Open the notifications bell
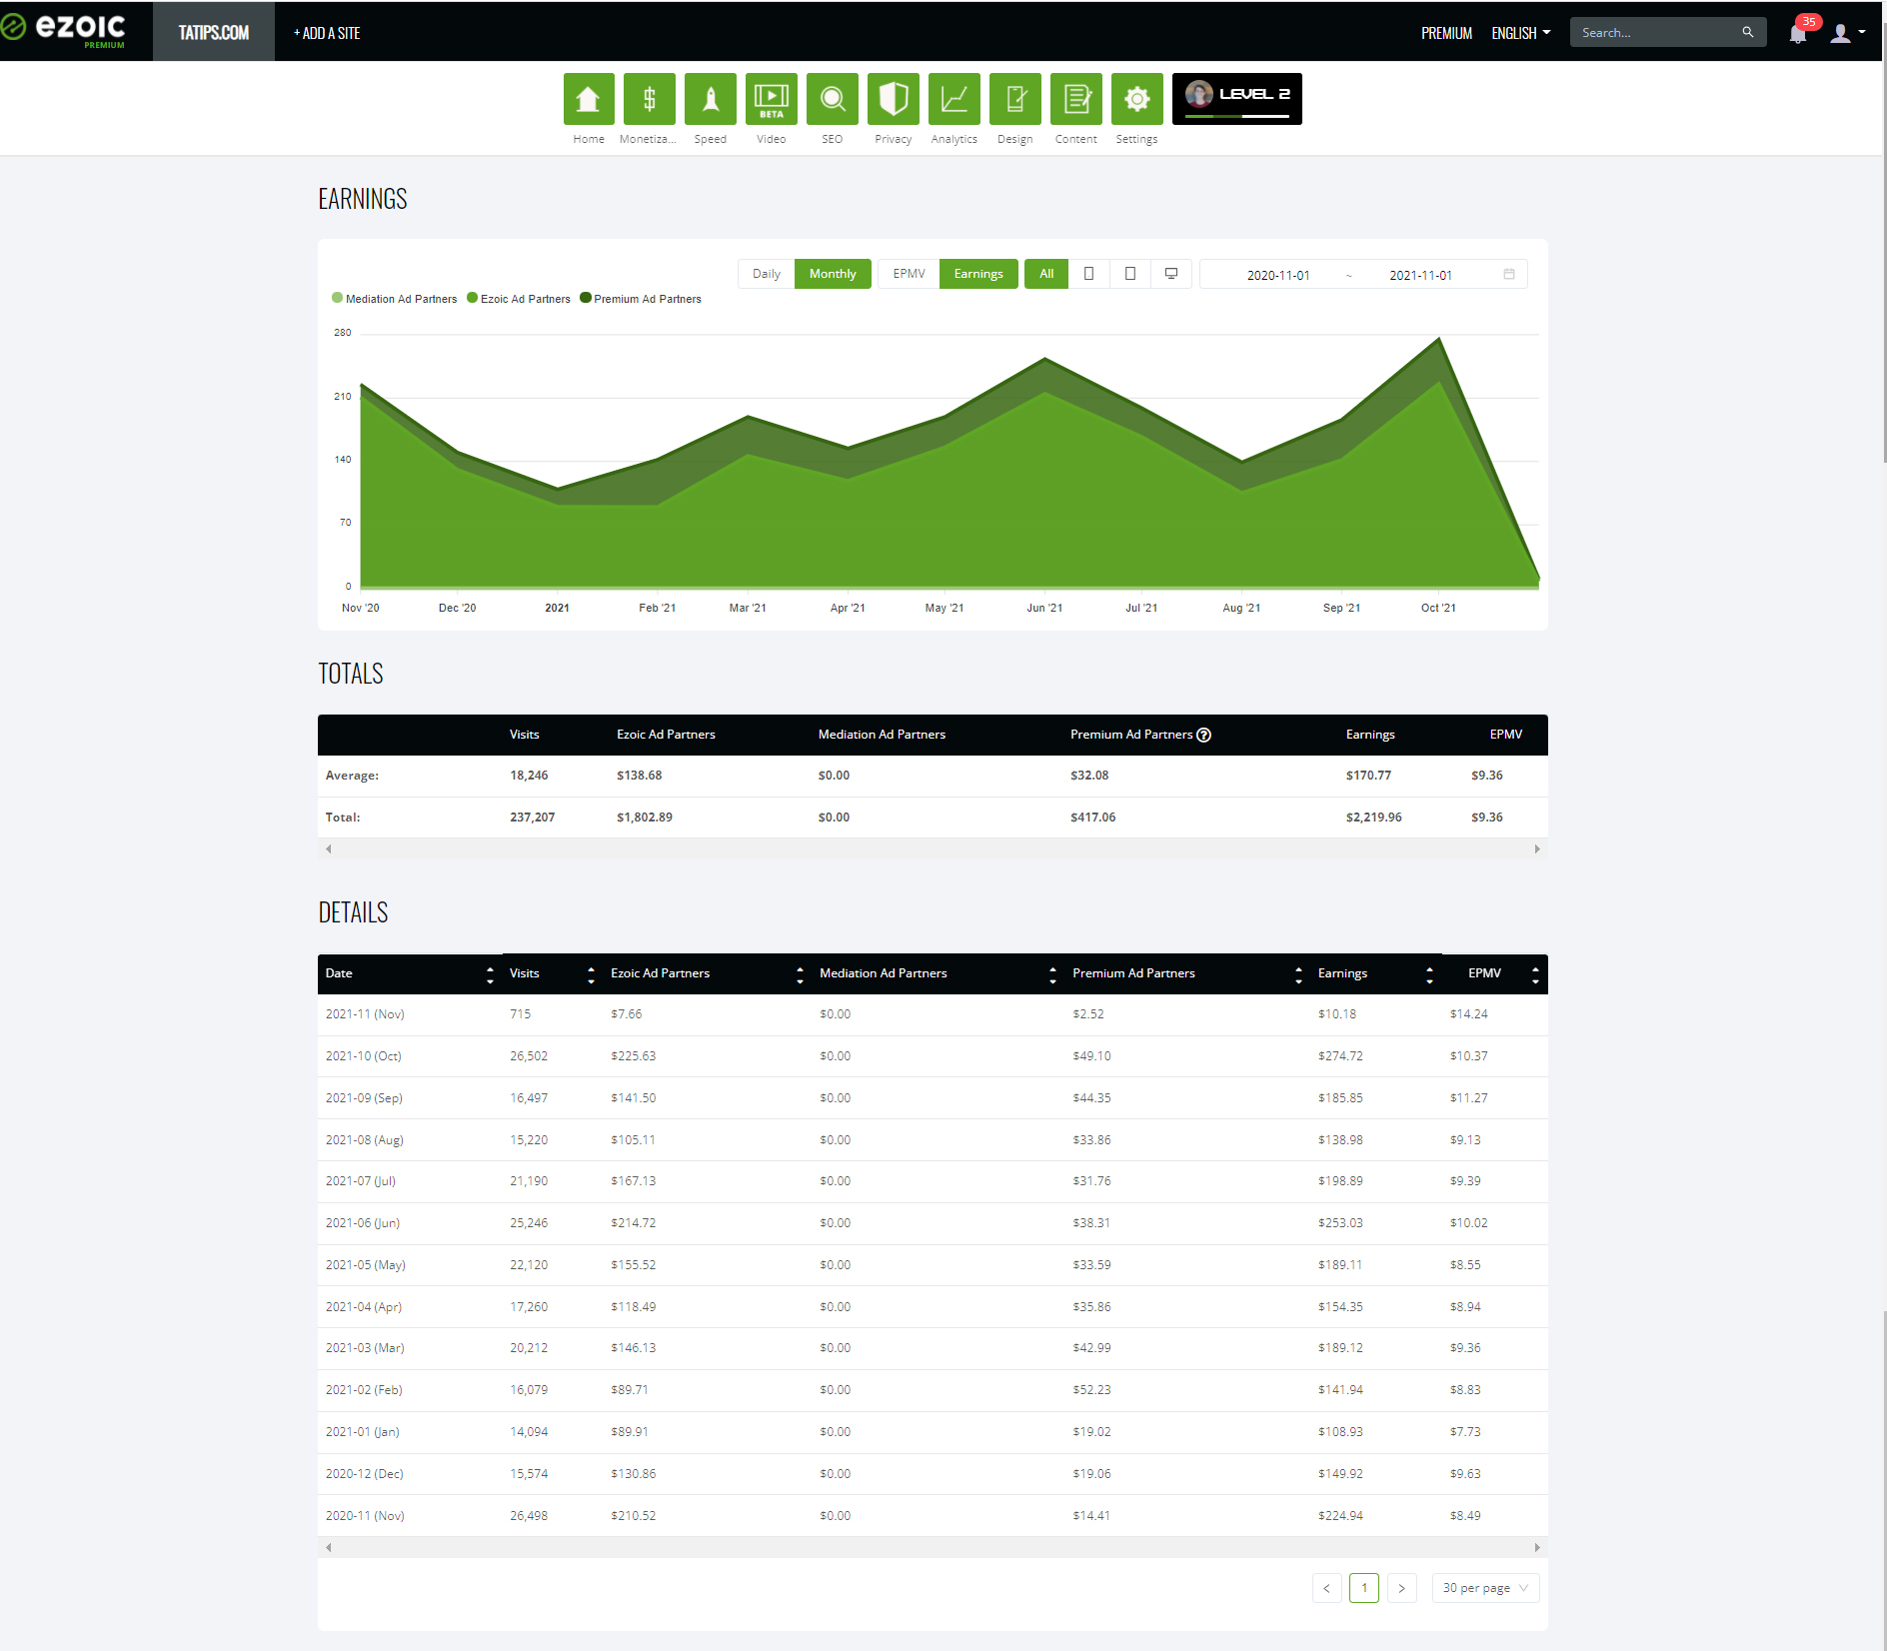 click(1798, 33)
